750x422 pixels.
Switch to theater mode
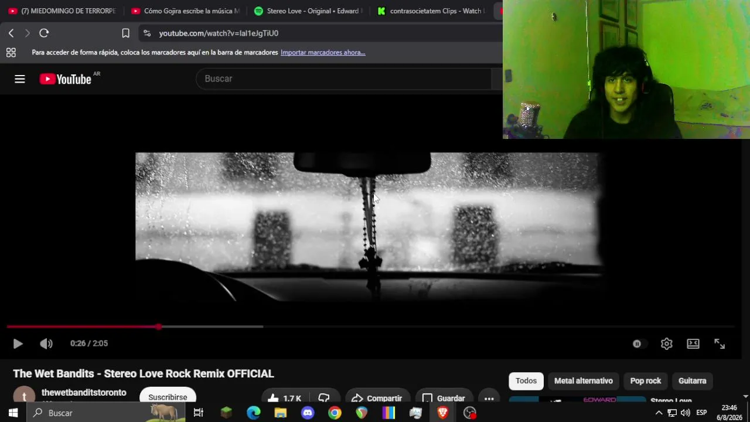click(x=693, y=344)
